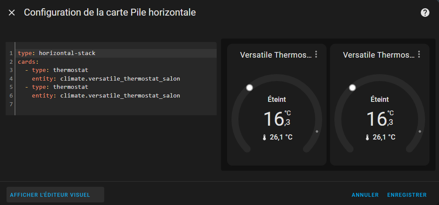
Task: Click the slider handle on the right thermostat dial
Action: pos(353,88)
